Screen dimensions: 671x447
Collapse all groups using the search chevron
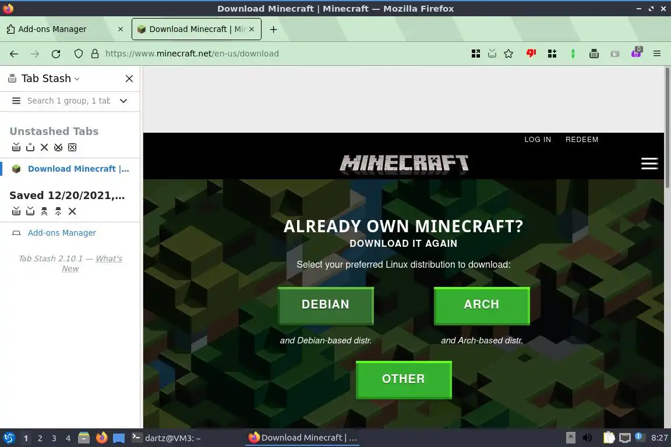[123, 101]
